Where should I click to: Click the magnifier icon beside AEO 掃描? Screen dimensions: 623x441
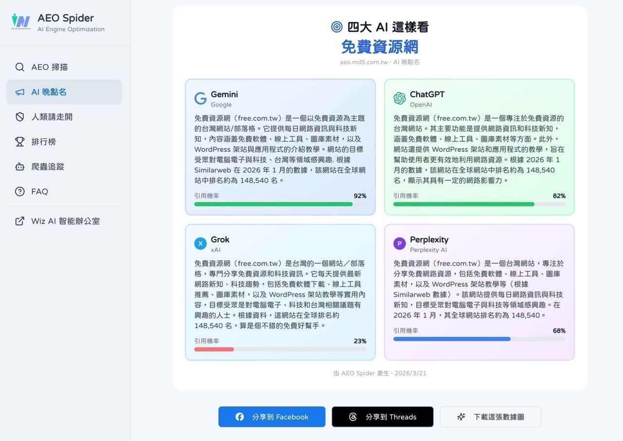[x=20, y=67]
